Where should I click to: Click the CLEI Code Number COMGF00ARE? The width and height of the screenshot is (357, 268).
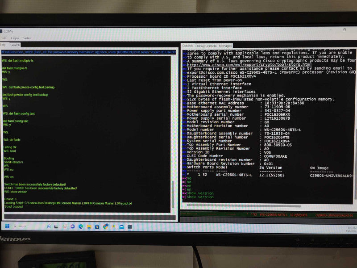pyautogui.click(x=275, y=156)
